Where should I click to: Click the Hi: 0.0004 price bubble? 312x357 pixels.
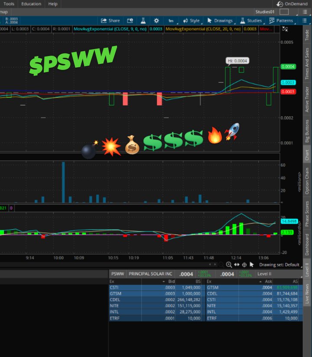click(x=237, y=61)
